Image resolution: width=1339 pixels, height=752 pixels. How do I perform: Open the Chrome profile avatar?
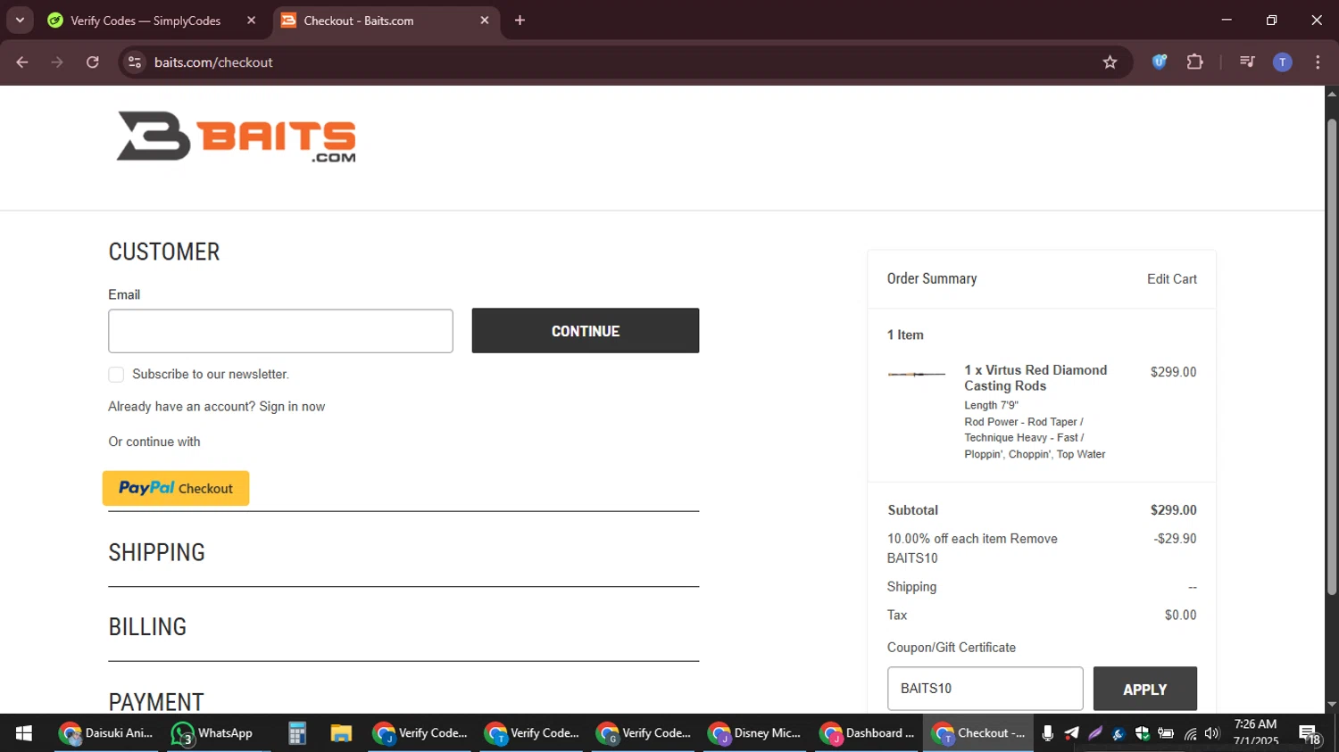[x=1282, y=62]
